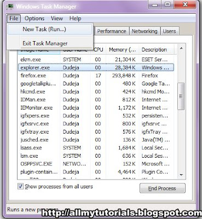Image resolution: width=202 pixels, height=219 pixels.
Task: Select the ekrn.exe process row
Action: pos(96,60)
